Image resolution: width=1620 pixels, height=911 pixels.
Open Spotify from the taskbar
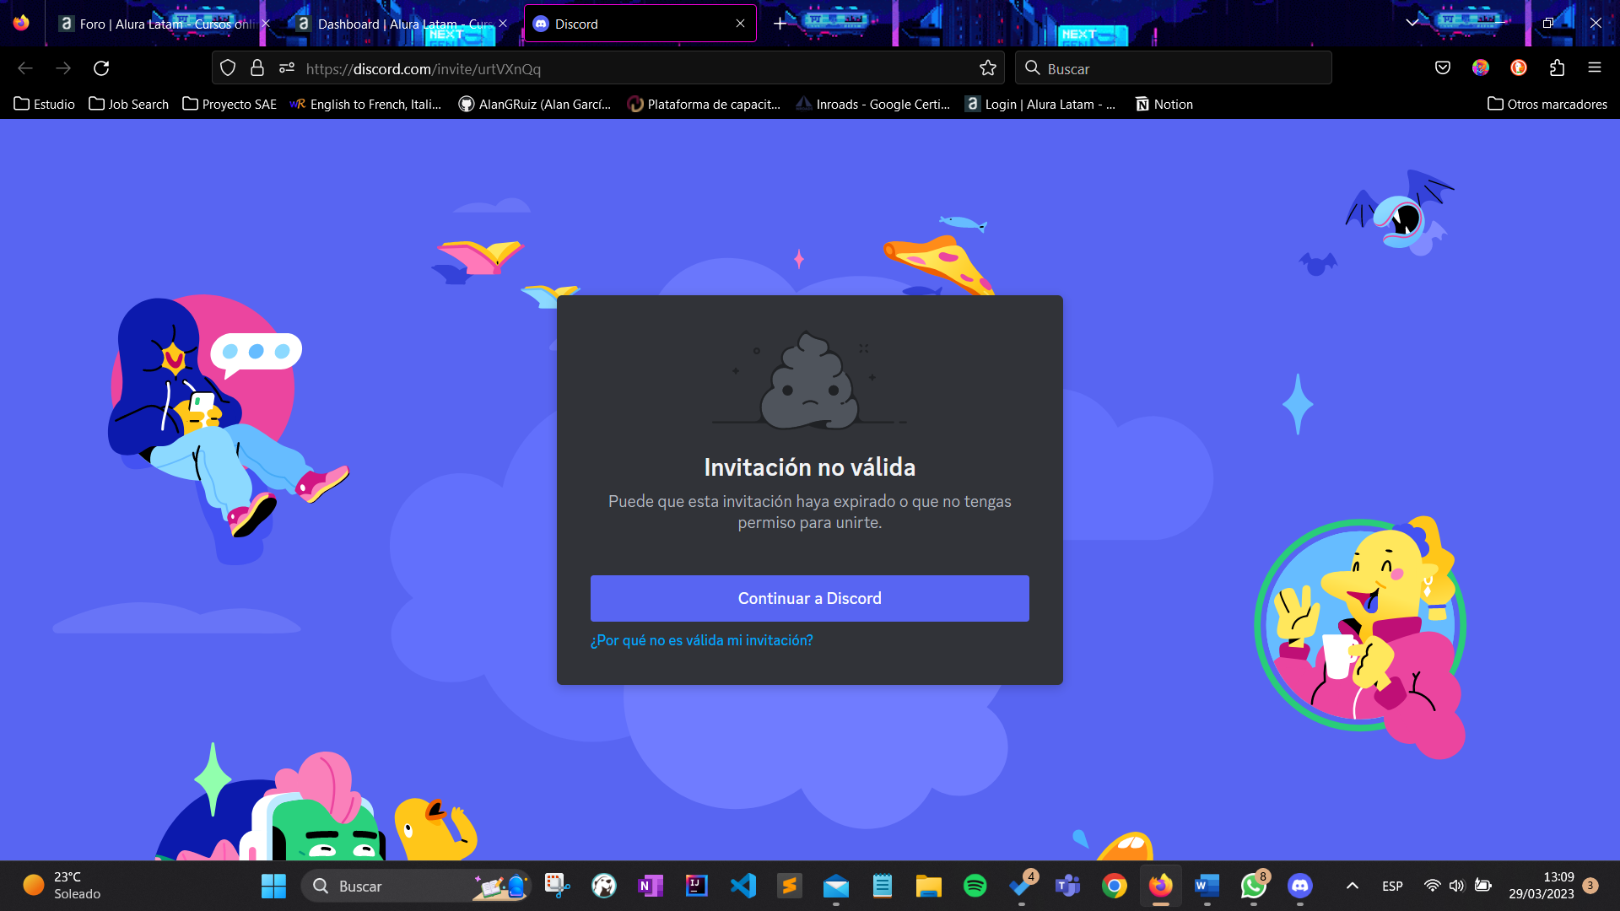975,886
